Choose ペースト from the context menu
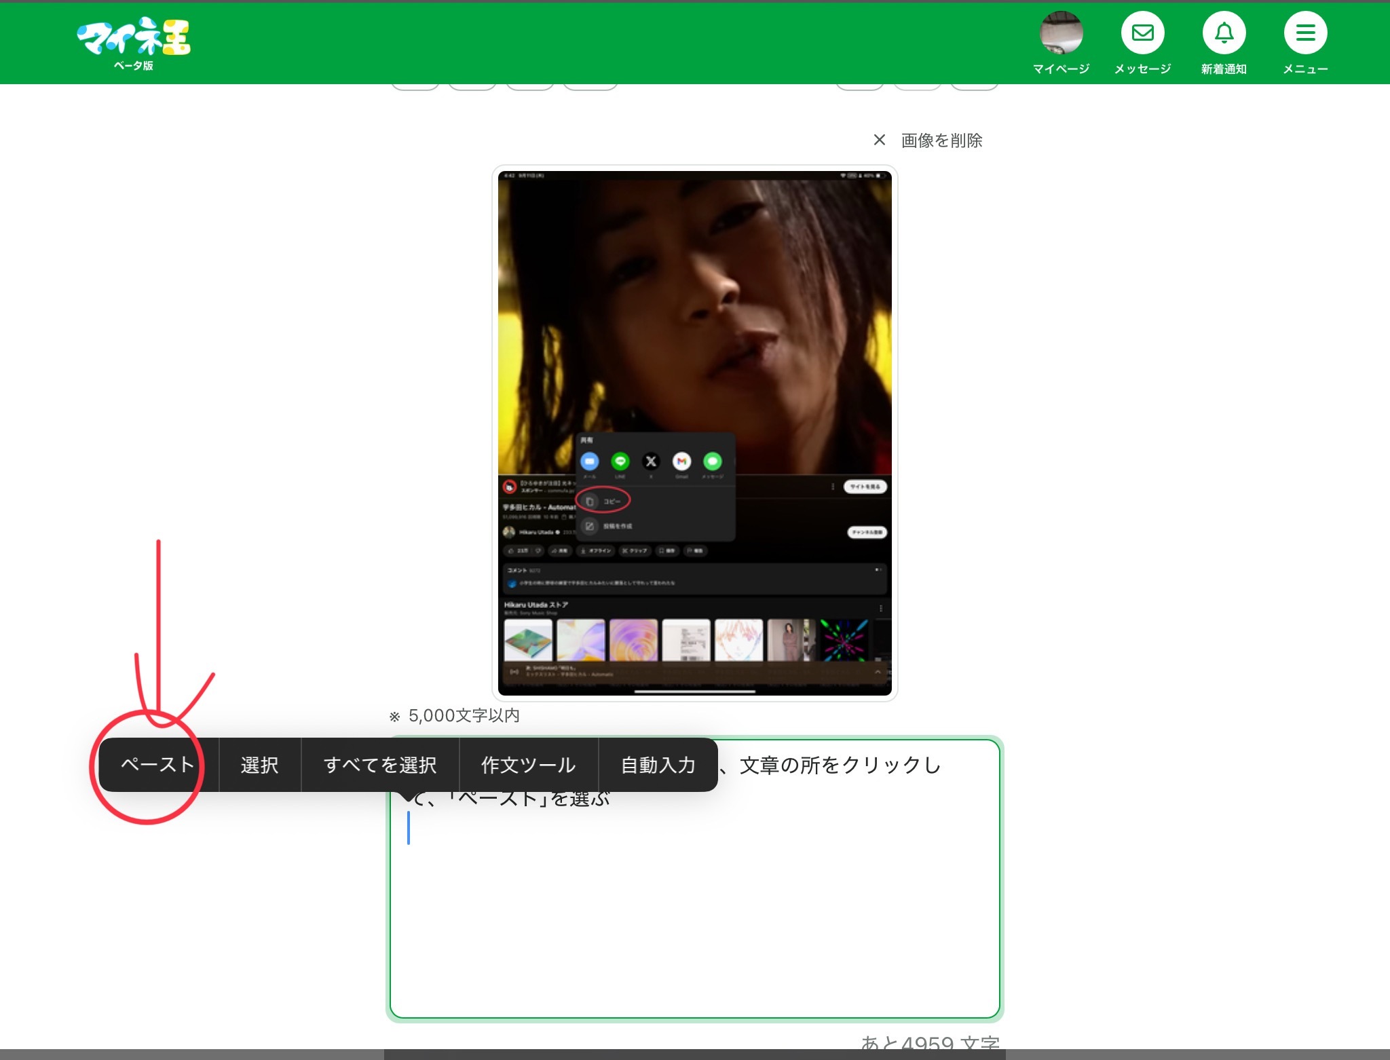 coord(158,765)
